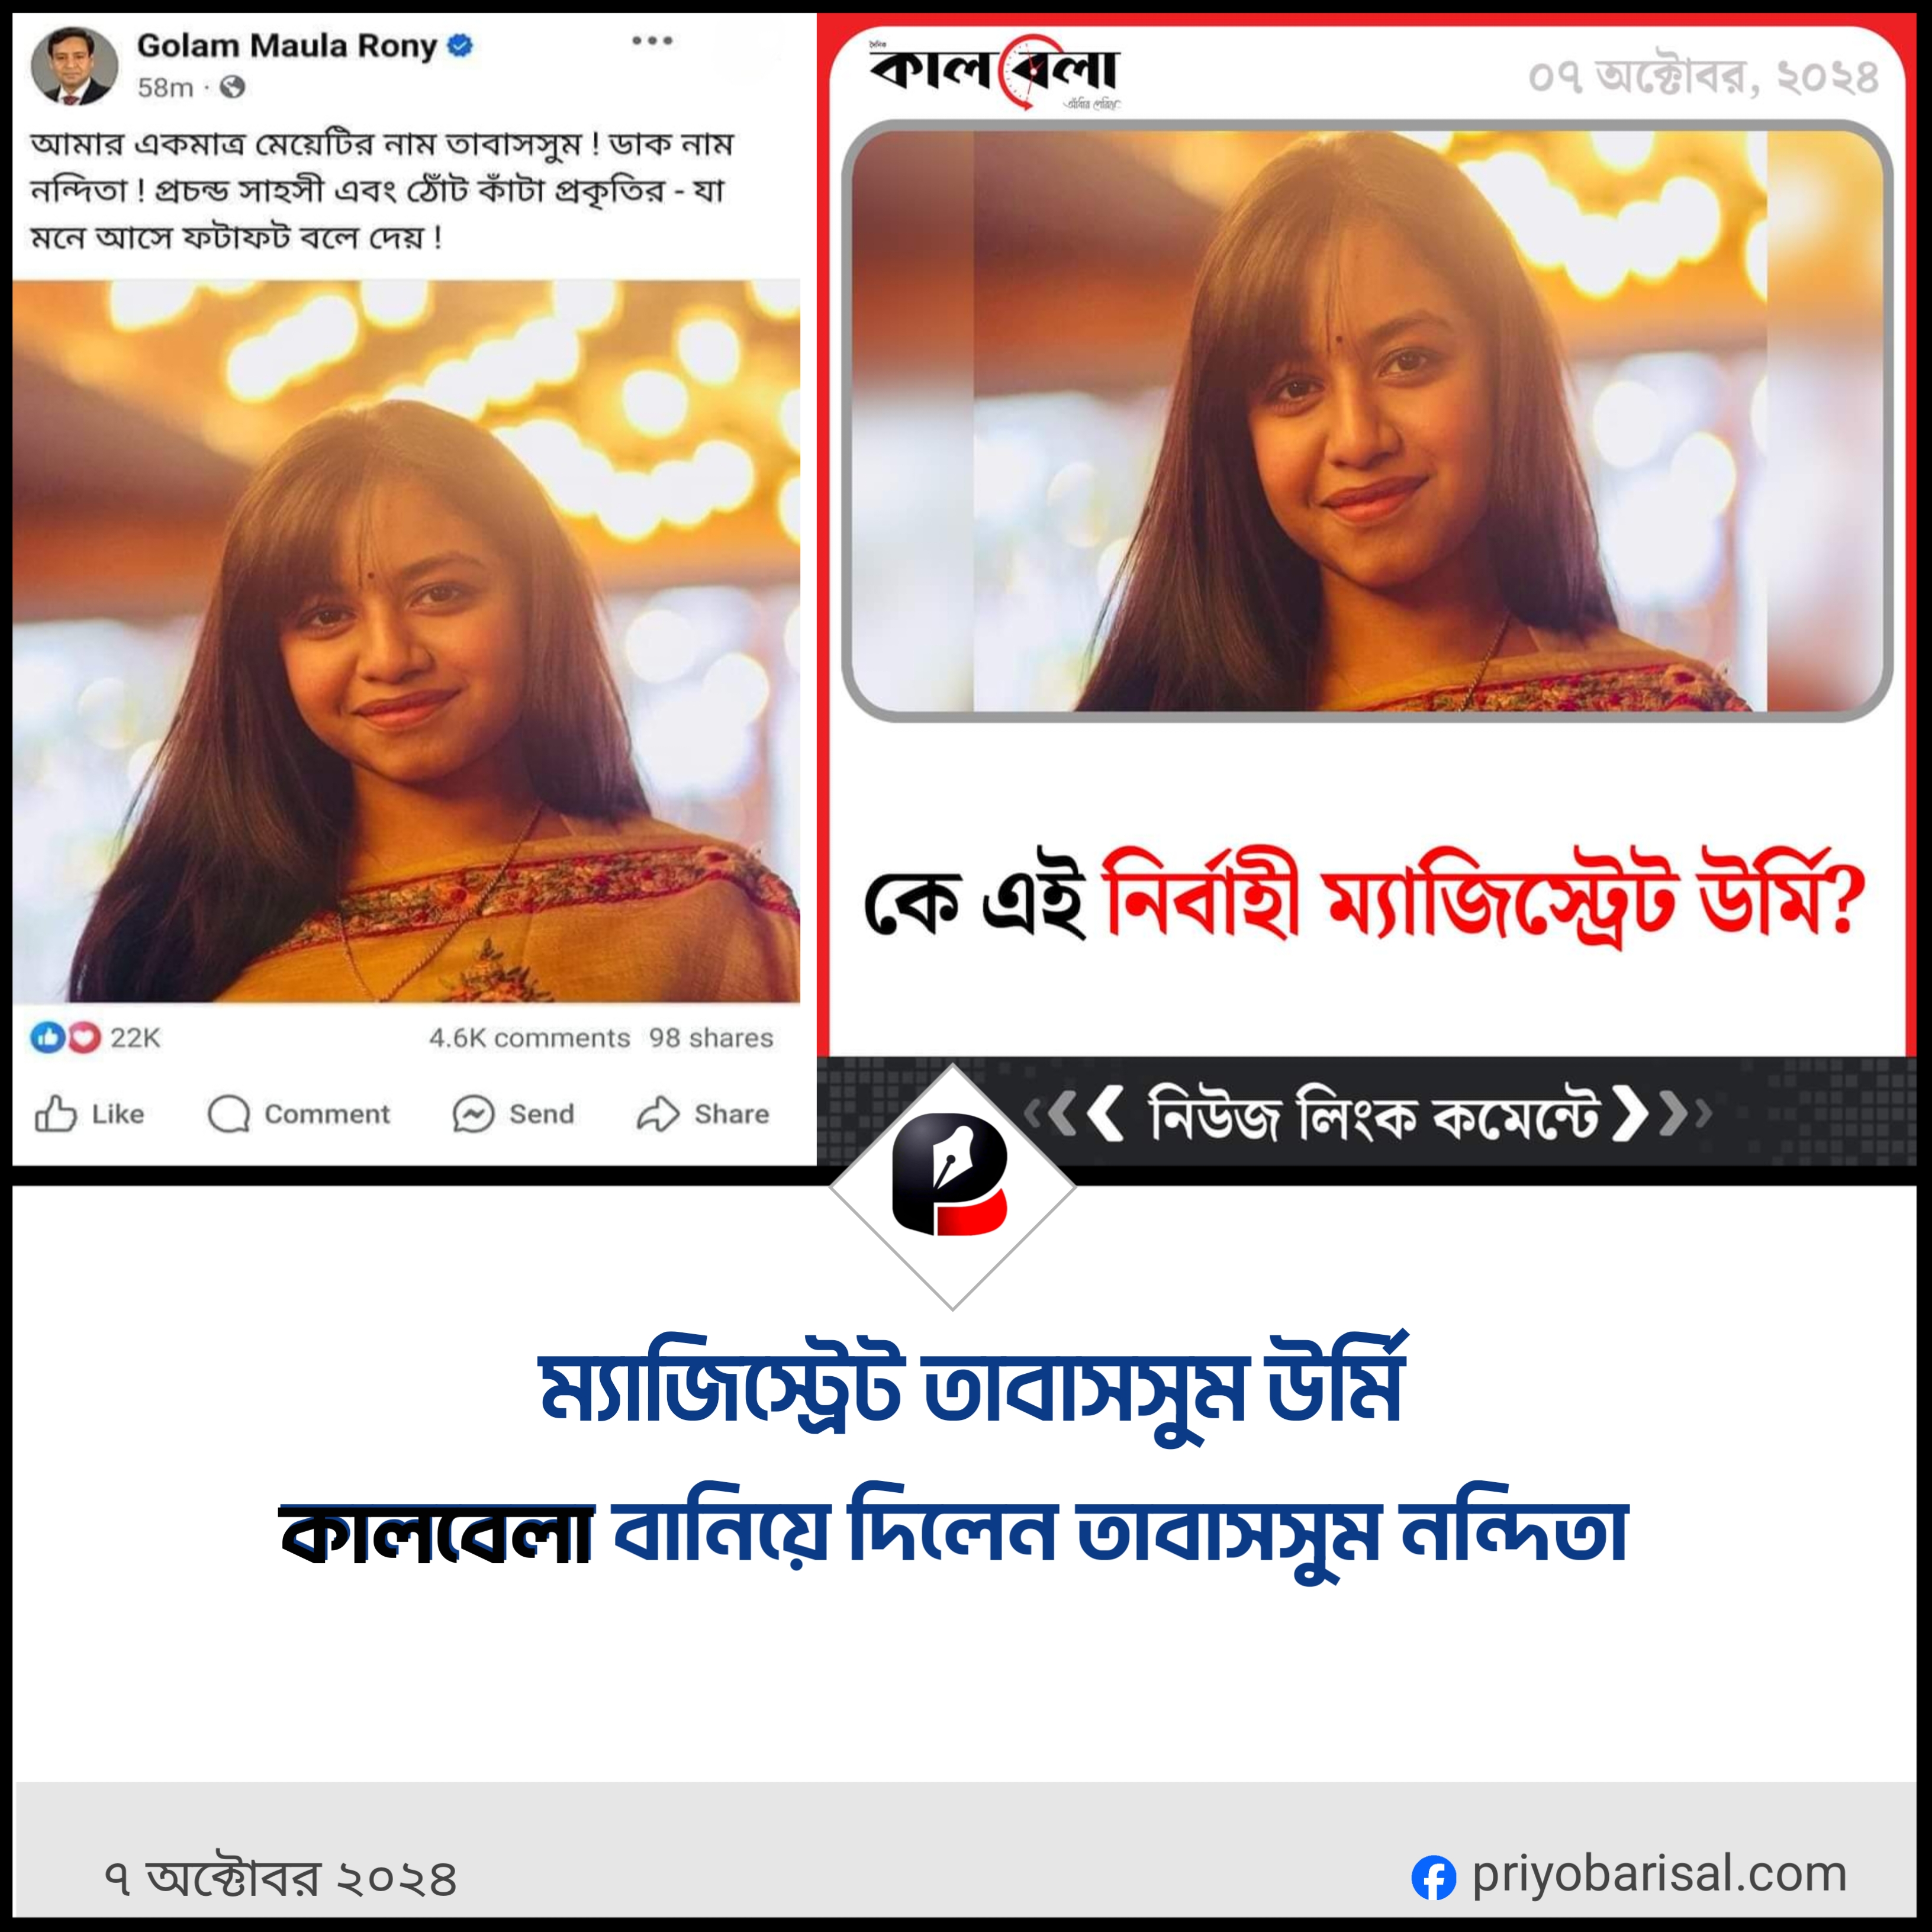Image resolution: width=1932 pixels, height=1932 pixels.
Task: Open the priyobarisal.com link
Action: (1659, 1875)
